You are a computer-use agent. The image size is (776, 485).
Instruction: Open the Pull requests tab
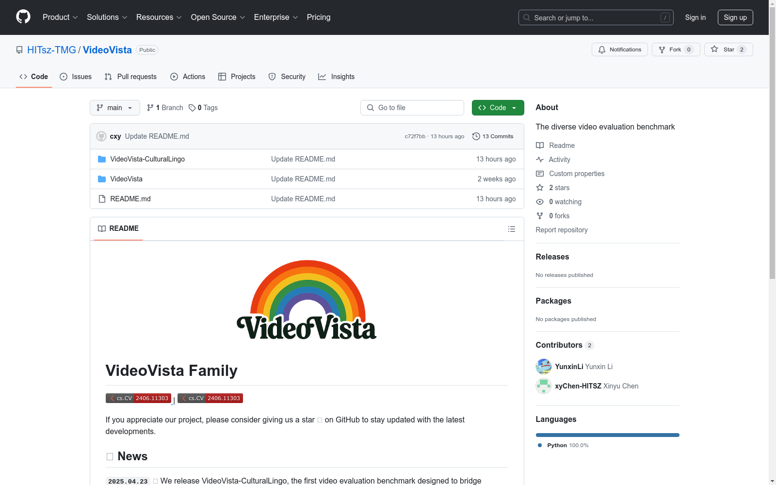130,77
